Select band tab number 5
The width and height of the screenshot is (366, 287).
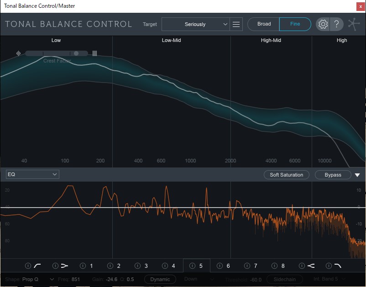click(x=201, y=266)
